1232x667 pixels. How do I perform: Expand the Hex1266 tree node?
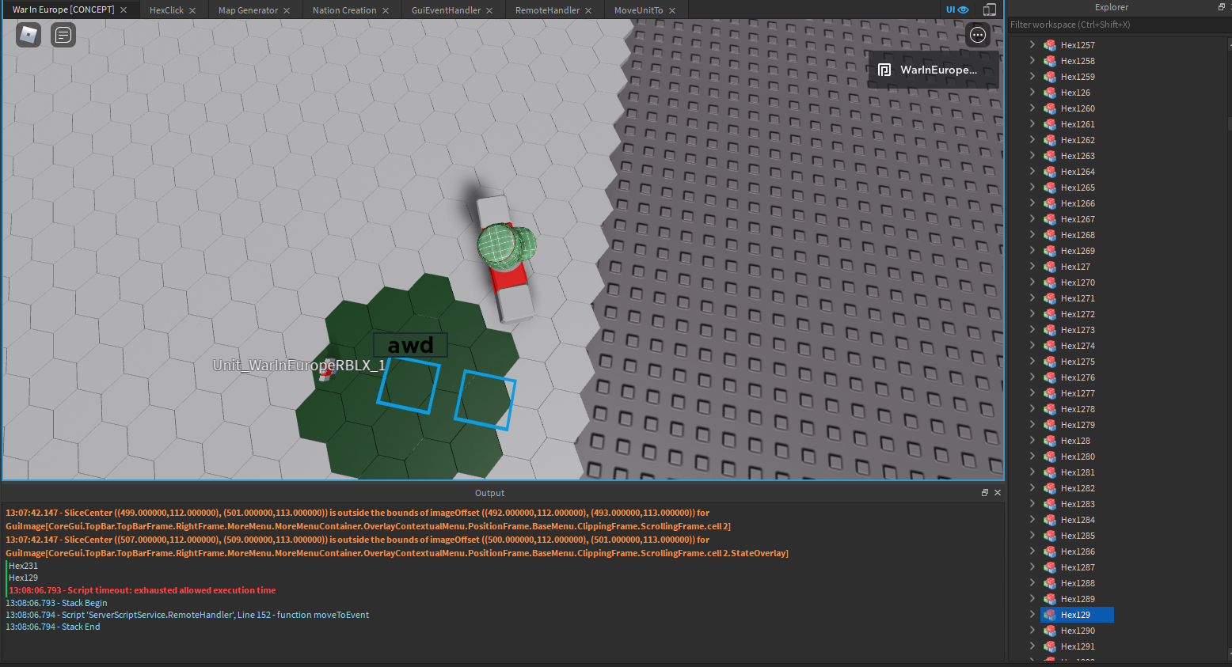pyautogui.click(x=1032, y=203)
